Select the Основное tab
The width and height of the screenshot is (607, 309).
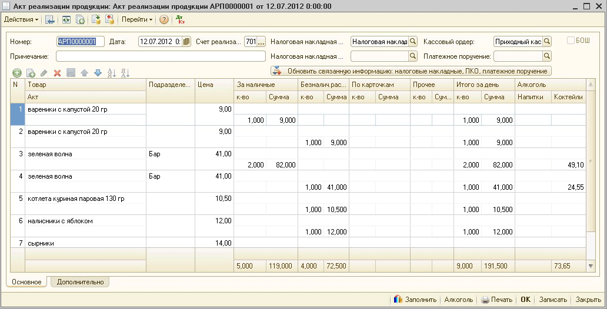click(27, 282)
